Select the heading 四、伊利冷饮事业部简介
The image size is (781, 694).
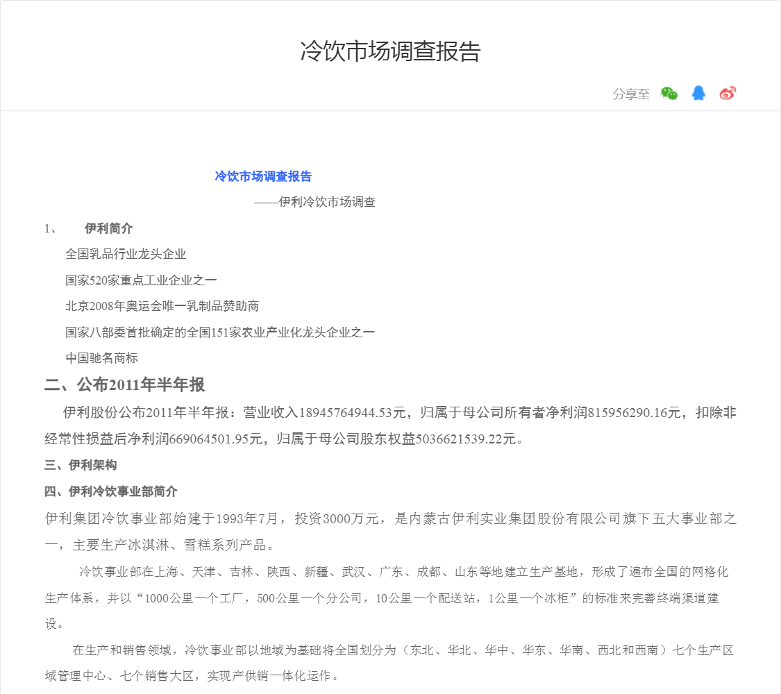pos(111,491)
